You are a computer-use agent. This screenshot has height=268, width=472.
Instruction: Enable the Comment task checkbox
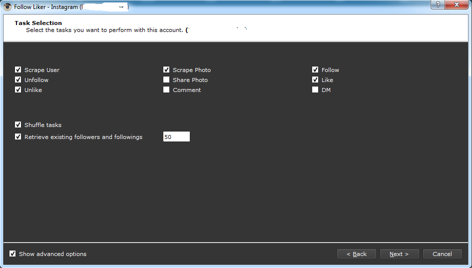point(166,89)
